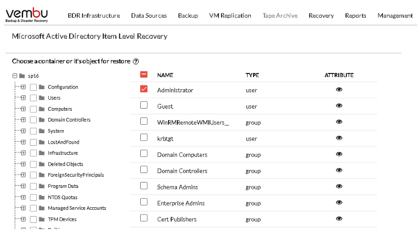Click the Administrator name text
The image size is (420, 236).
pyautogui.click(x=175, y=90)
